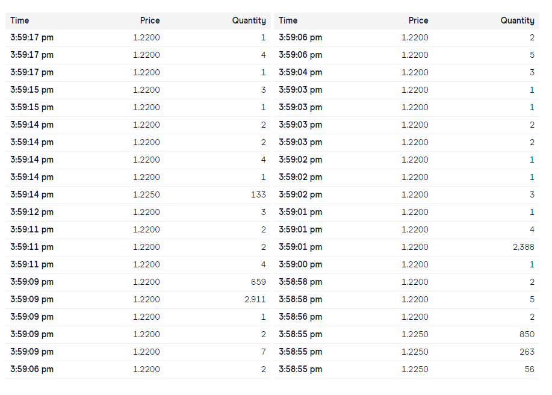552x395 pixels.
Task: Select the trade row with quantity 2,388
Action: pyautogui.click(x=406, y=247)
